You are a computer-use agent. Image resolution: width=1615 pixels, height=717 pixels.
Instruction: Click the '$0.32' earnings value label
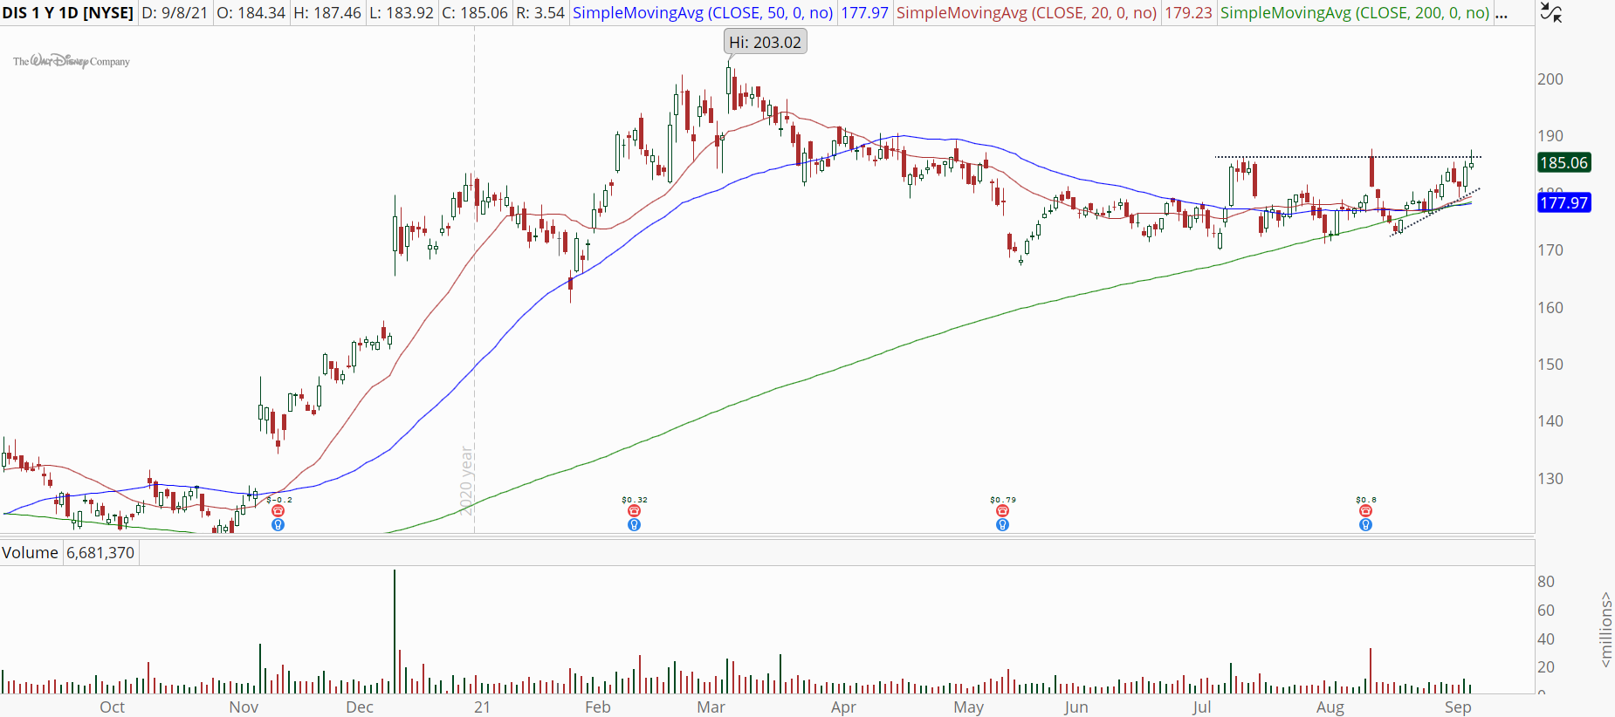pos(635,500)
